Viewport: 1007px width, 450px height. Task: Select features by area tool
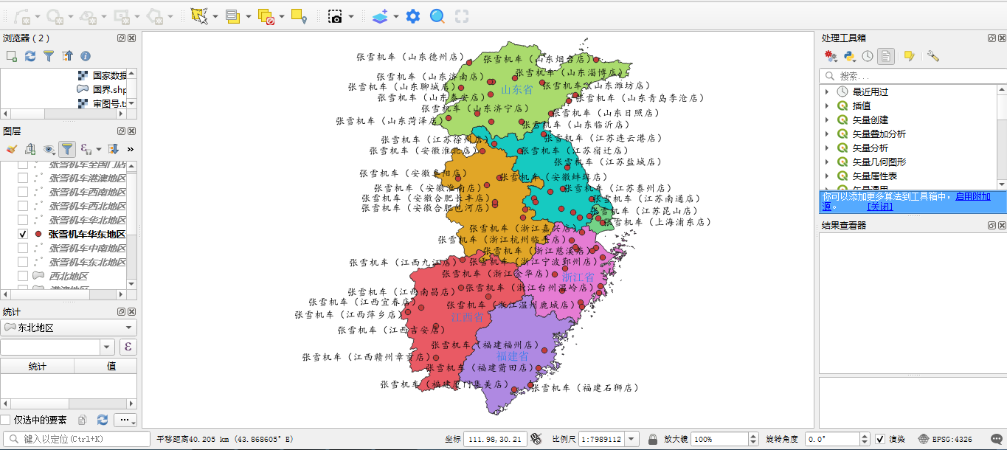199,15
